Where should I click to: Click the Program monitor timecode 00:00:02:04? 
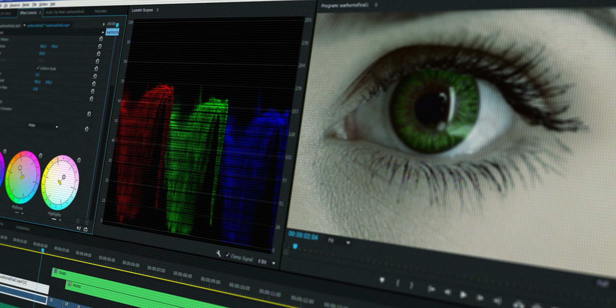coord(303,236)
